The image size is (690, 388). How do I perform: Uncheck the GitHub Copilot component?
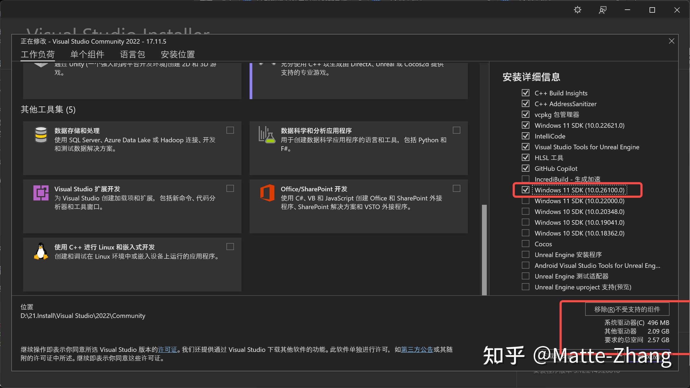(x=526, y=168)
